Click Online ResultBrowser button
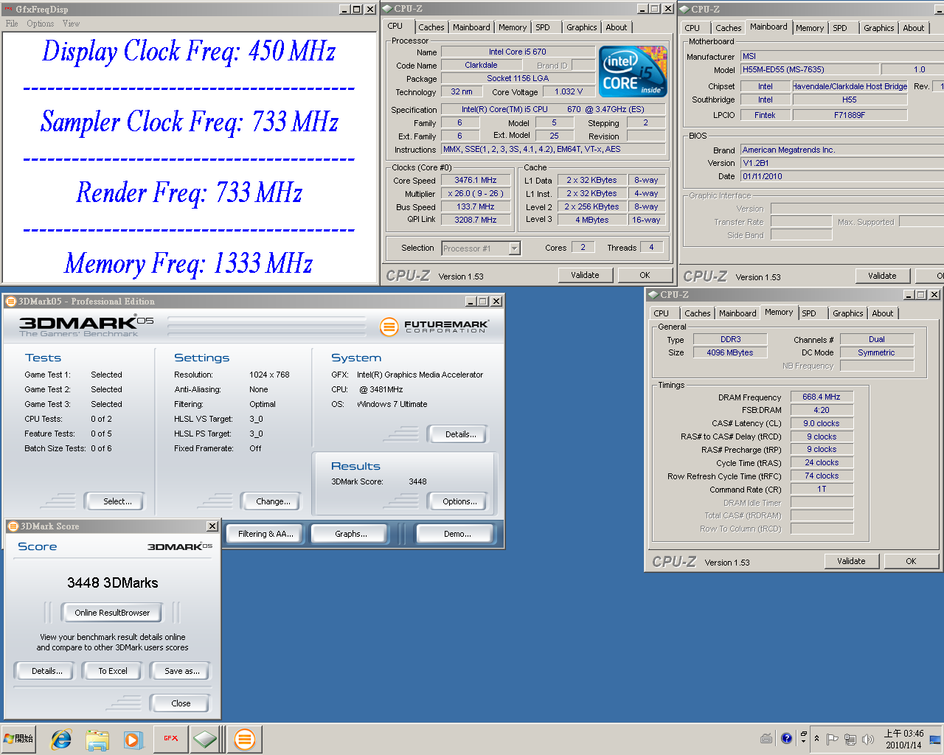 pyautogui.click(x=112, y=613)
